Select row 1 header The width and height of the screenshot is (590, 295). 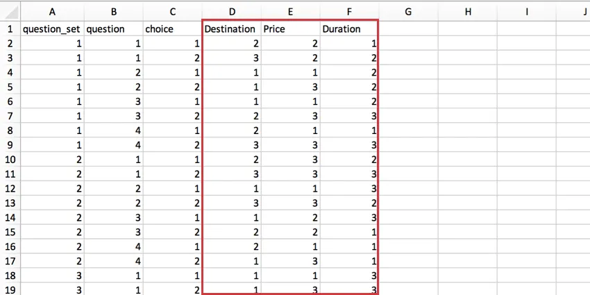[x=10, y=29]
